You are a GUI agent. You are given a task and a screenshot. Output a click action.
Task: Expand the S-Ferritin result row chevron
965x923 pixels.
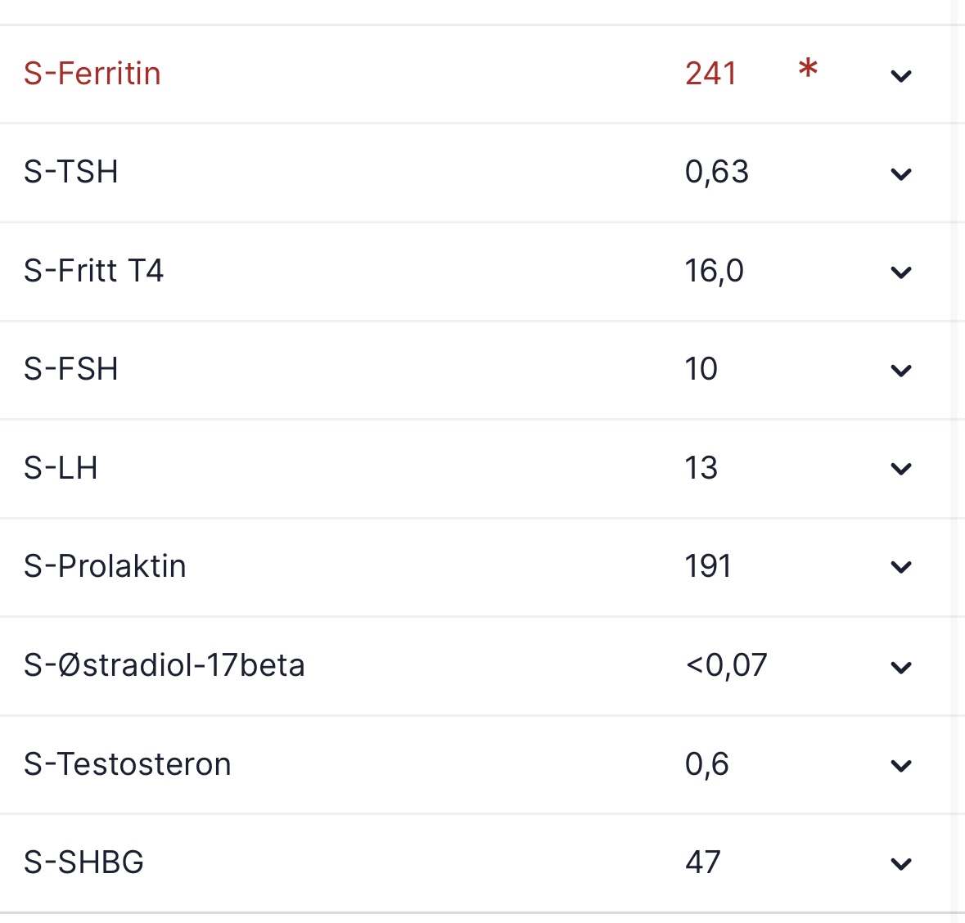click(901, 76)
